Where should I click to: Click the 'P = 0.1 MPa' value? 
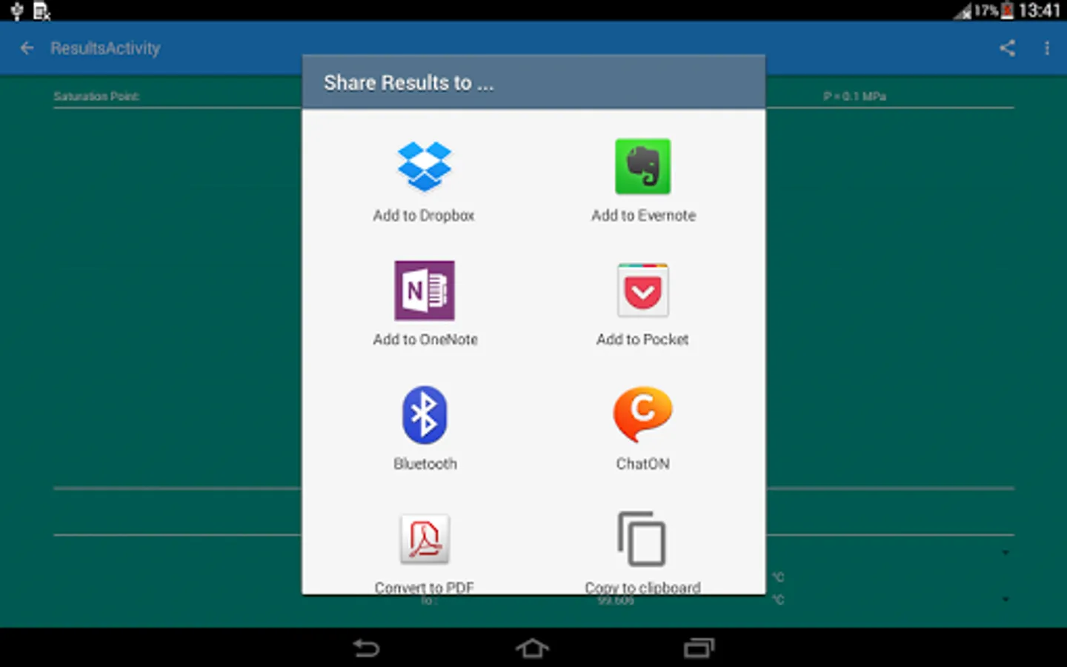854,96
